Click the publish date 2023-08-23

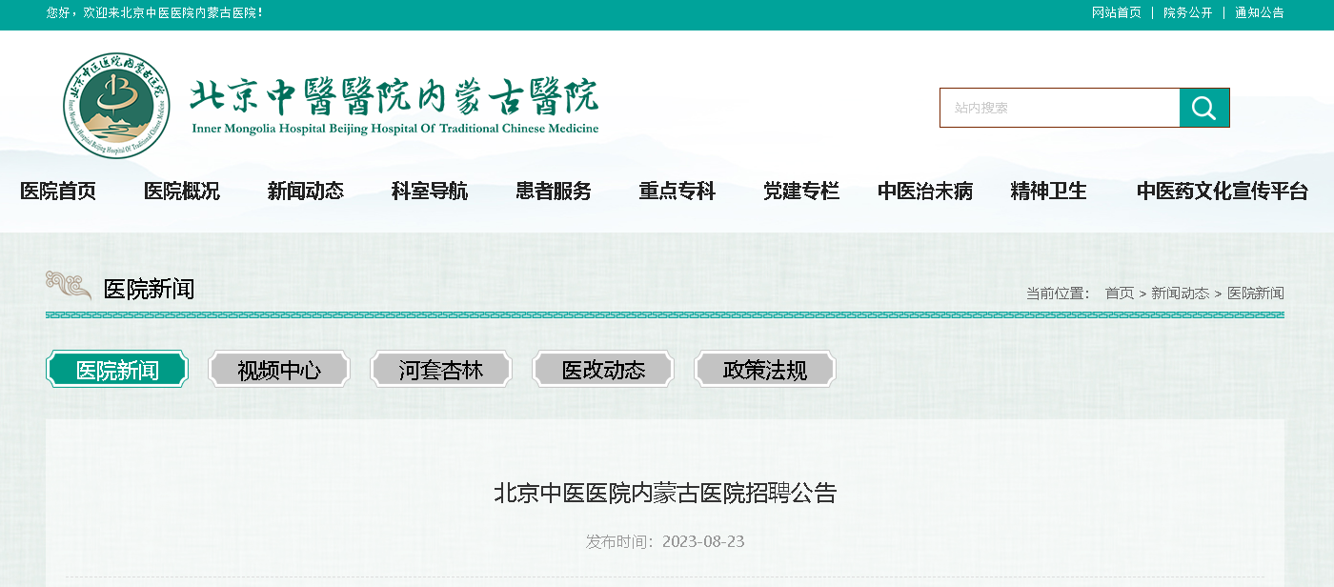pos(703,541)
